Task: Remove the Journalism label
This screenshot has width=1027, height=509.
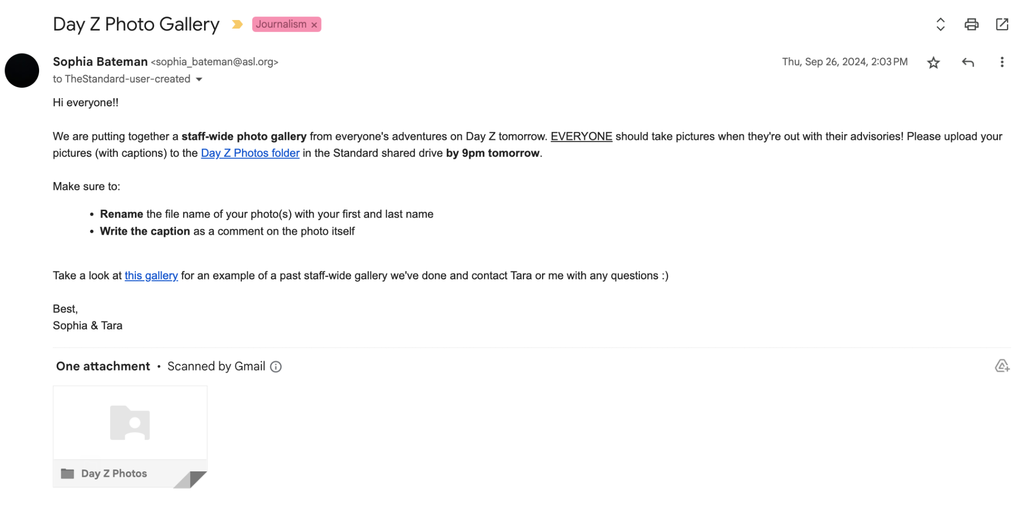Action: pos(314,25)
